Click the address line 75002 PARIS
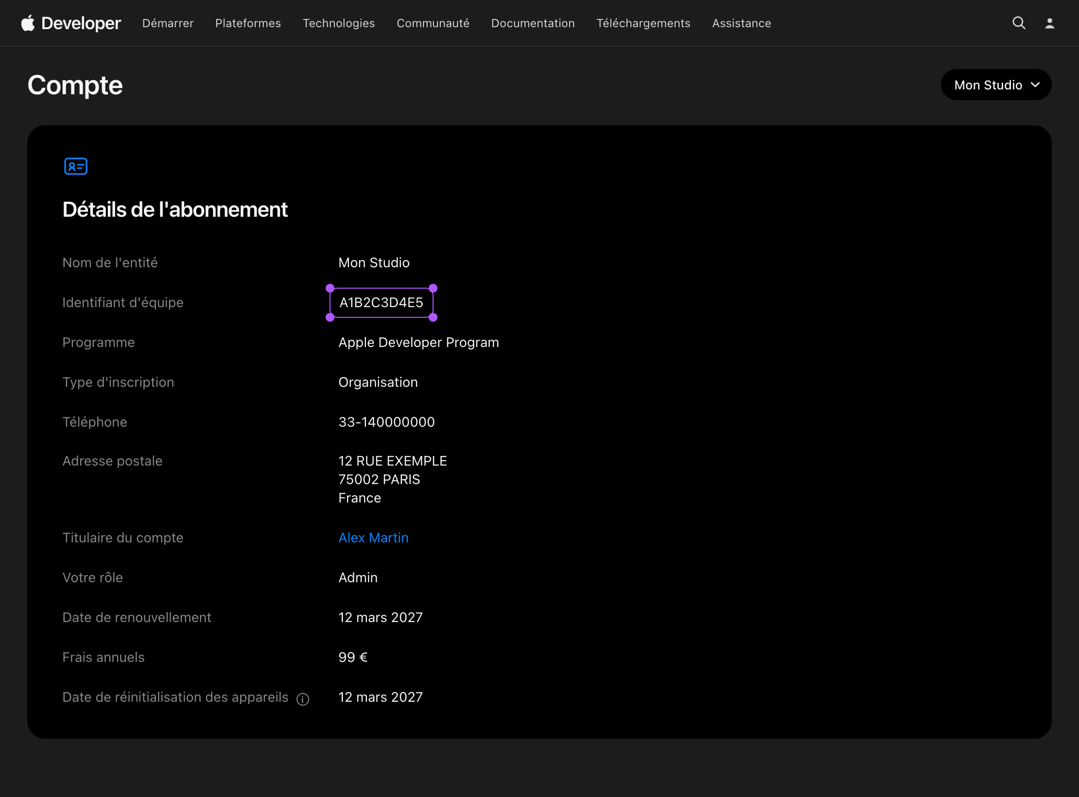Screen dimensions: 1079x797 coord(379,479)
